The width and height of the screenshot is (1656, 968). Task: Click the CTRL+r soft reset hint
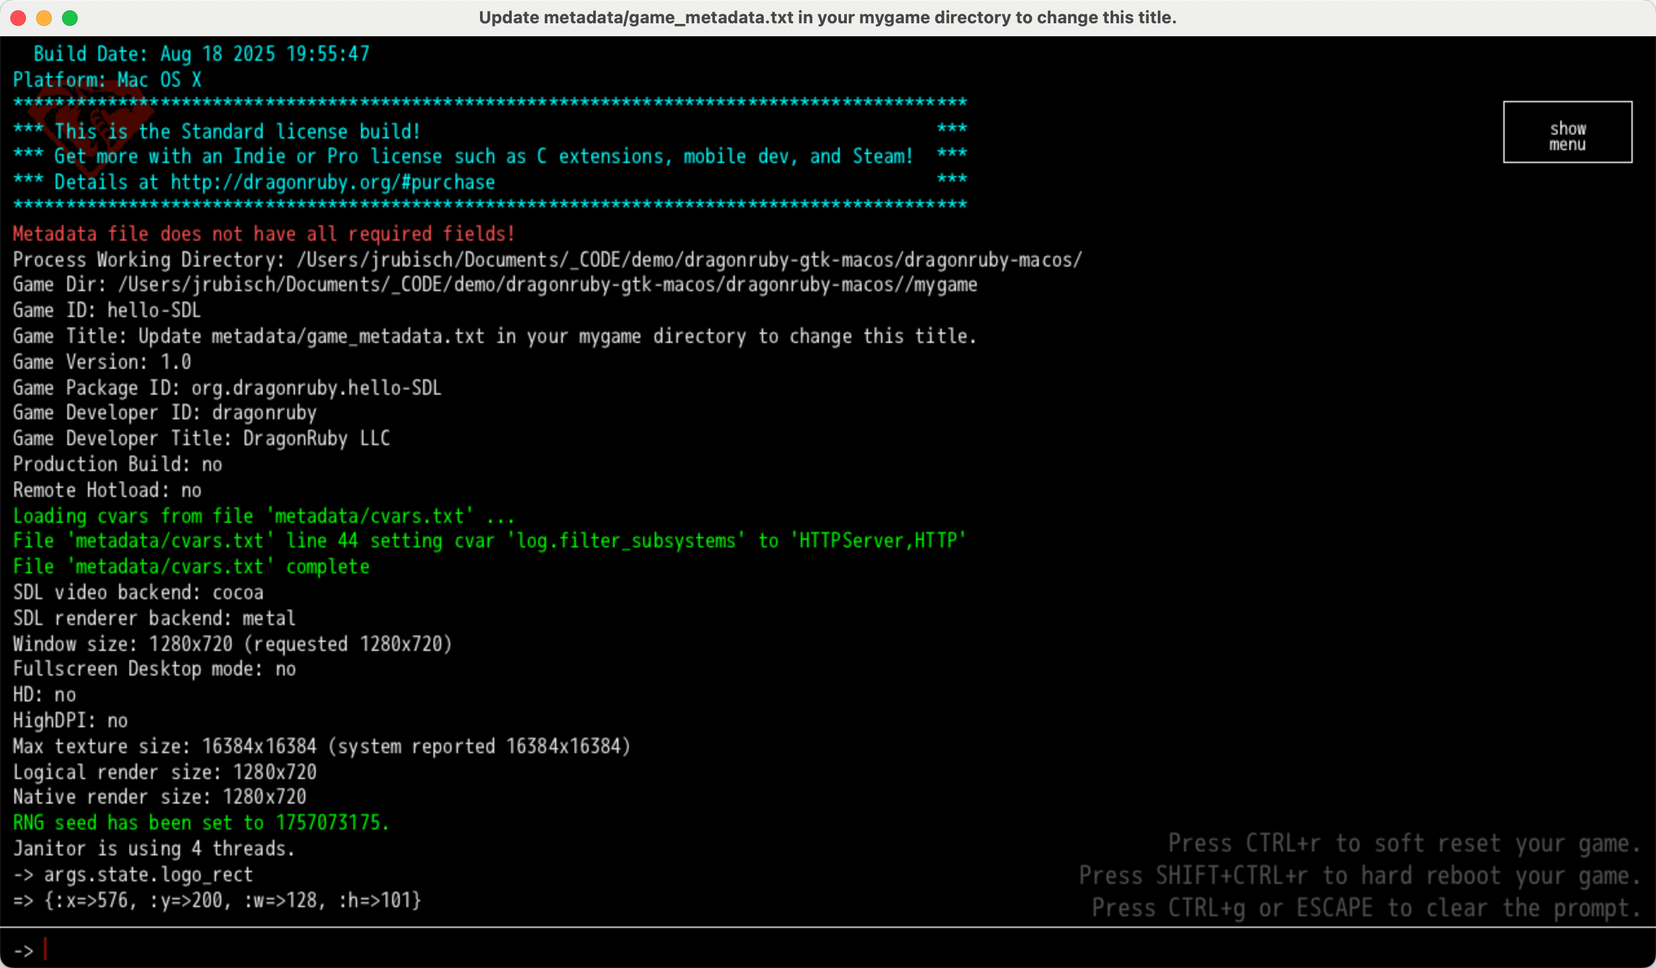(x=1403, y=843)
